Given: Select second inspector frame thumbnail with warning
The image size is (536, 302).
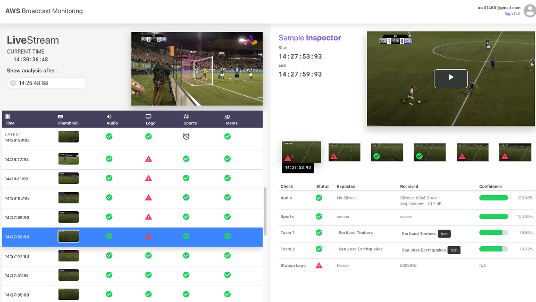Looking at the screenshot, I should (x=344, y=153).
